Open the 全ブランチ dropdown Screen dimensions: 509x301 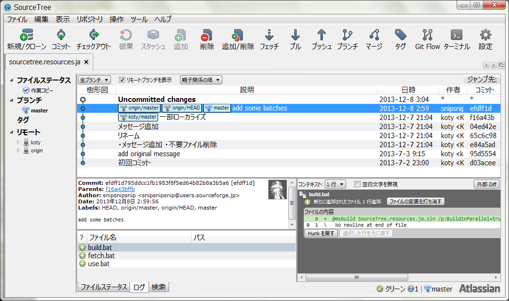coord(94,80)
